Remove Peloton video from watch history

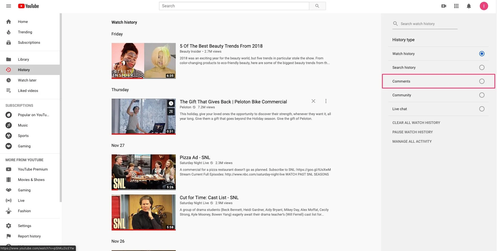click(313, 101)
